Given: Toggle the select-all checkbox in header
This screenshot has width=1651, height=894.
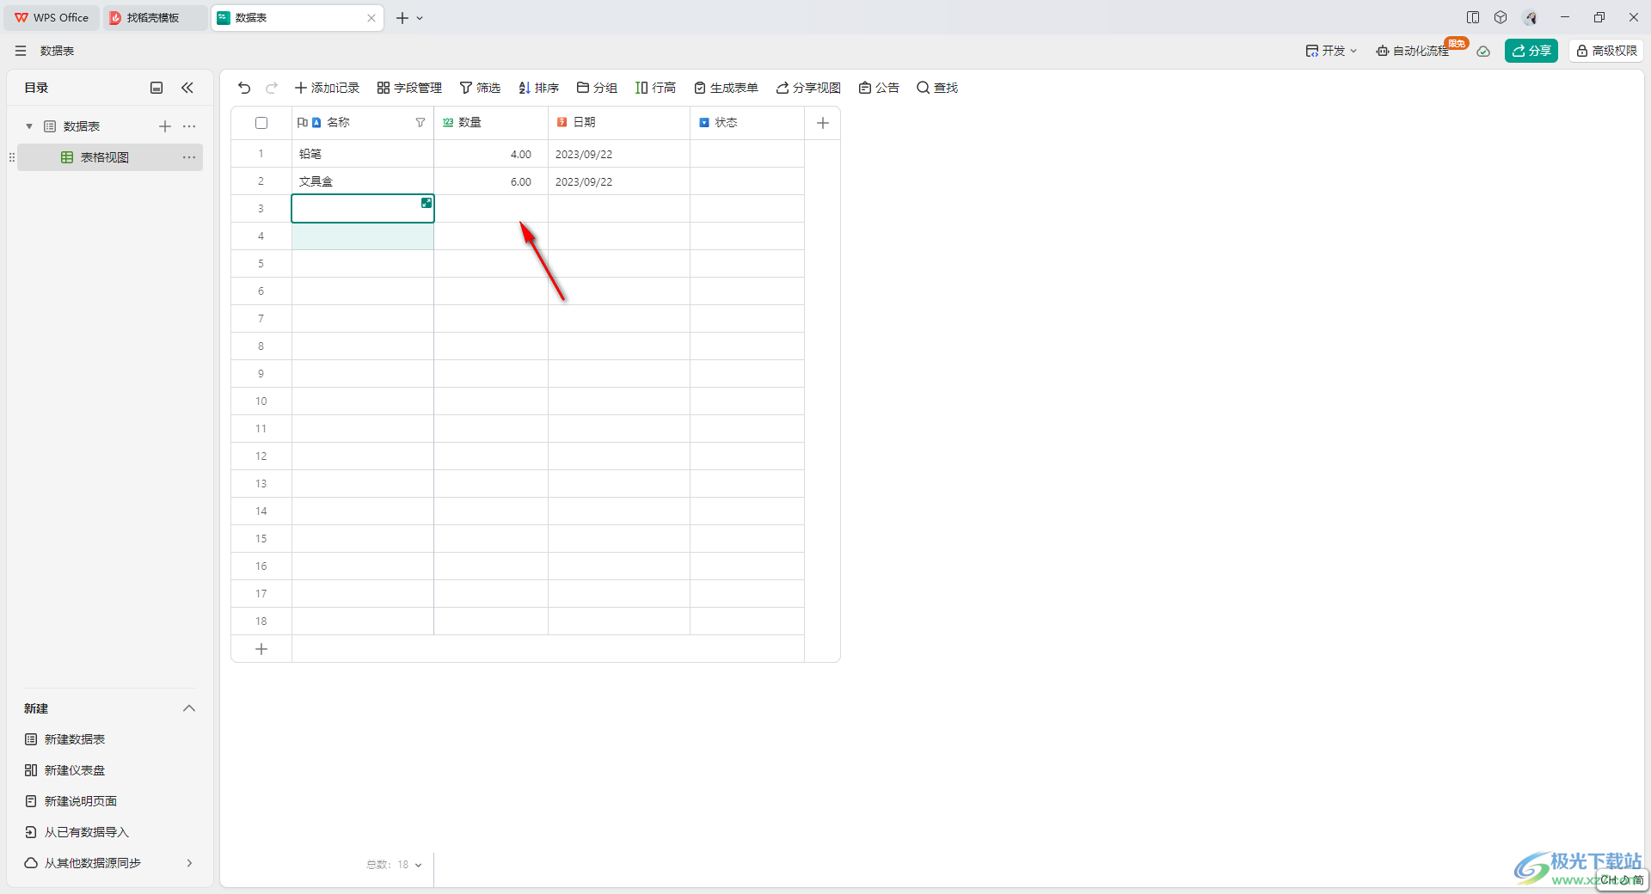Looking at the screenshot, I should click(261, 123).
